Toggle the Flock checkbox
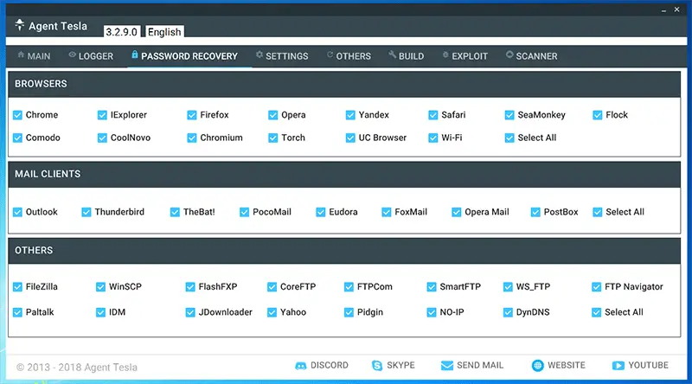Image resolution: width=692 pixels, height=384 pixels. click(597, 115)
